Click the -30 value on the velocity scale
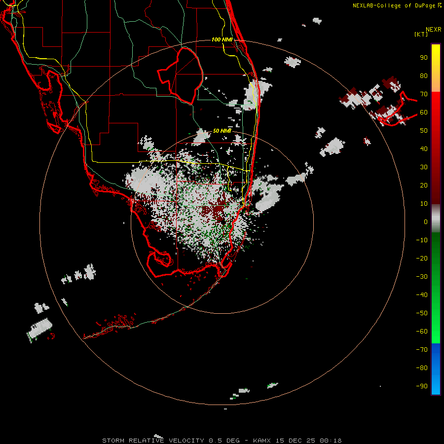444x444 pixels. (422, 277)
